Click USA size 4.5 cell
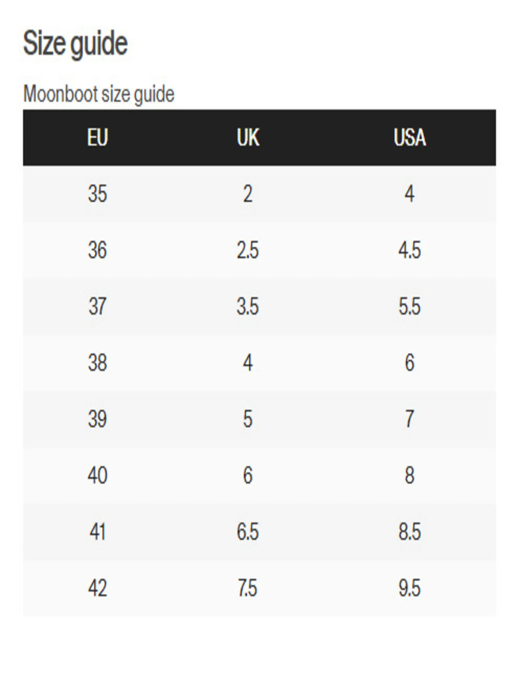 pos(409,250)
